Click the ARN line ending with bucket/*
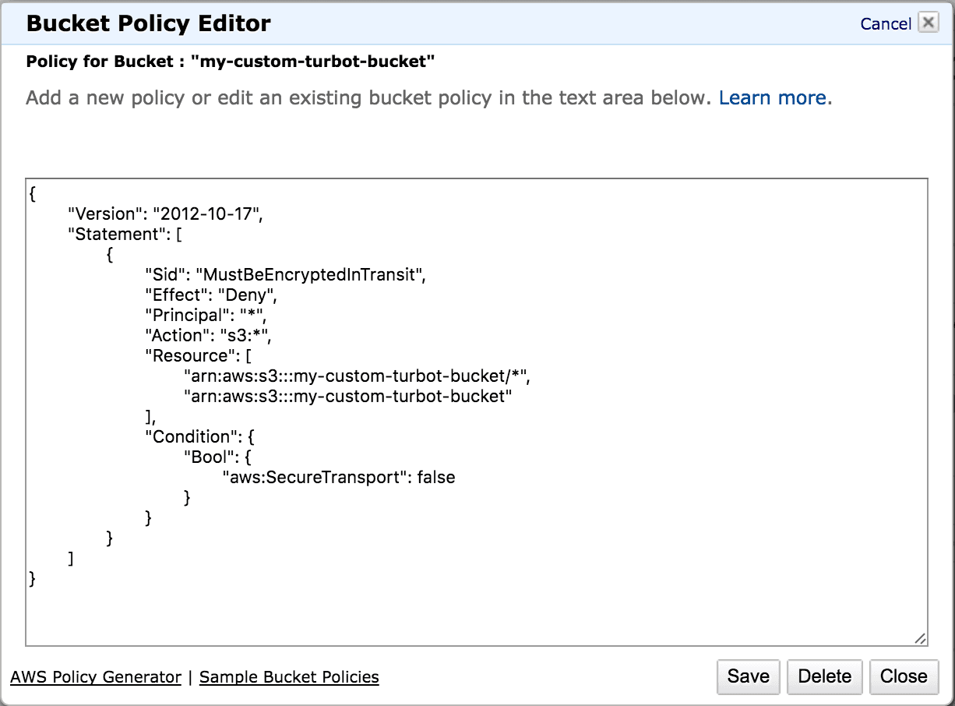This screenshot has width=955, height=706. point(357,376)
